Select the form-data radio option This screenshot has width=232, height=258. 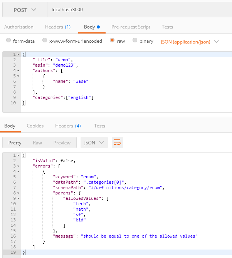(8, 40)
